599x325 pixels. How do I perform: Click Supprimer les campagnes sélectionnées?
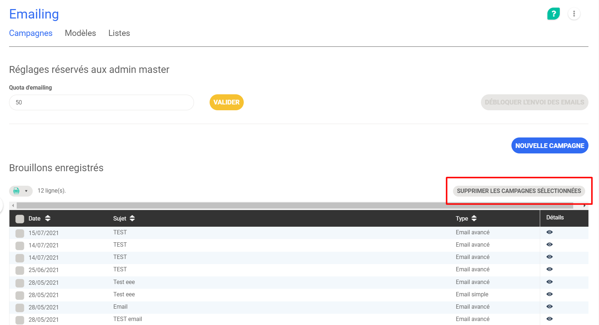tap(519, 191)
